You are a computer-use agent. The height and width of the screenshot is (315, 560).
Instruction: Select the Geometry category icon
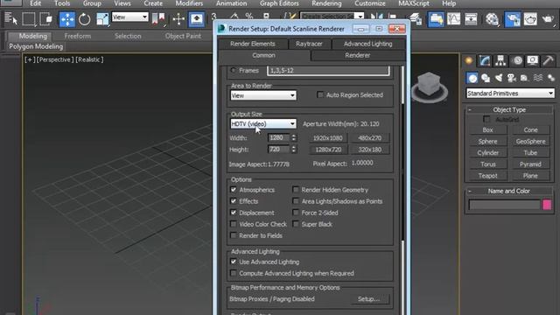[x=472, y=78]
